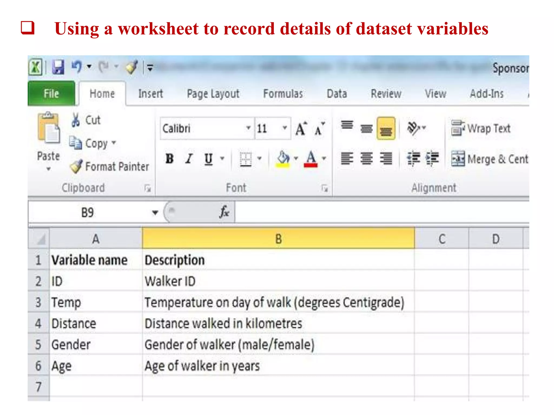The image size is (554, 415).
Task: Open fill color dropdown arrow
Action: pyautogui.click(x=296, y=158)
